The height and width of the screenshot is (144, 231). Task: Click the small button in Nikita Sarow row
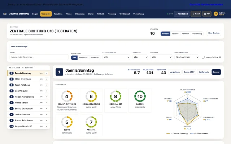click(x=47, y=103)
